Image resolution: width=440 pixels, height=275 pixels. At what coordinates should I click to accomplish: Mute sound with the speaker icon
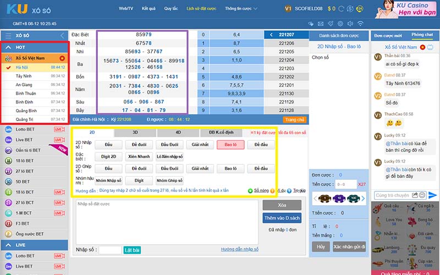coord(350,24)
